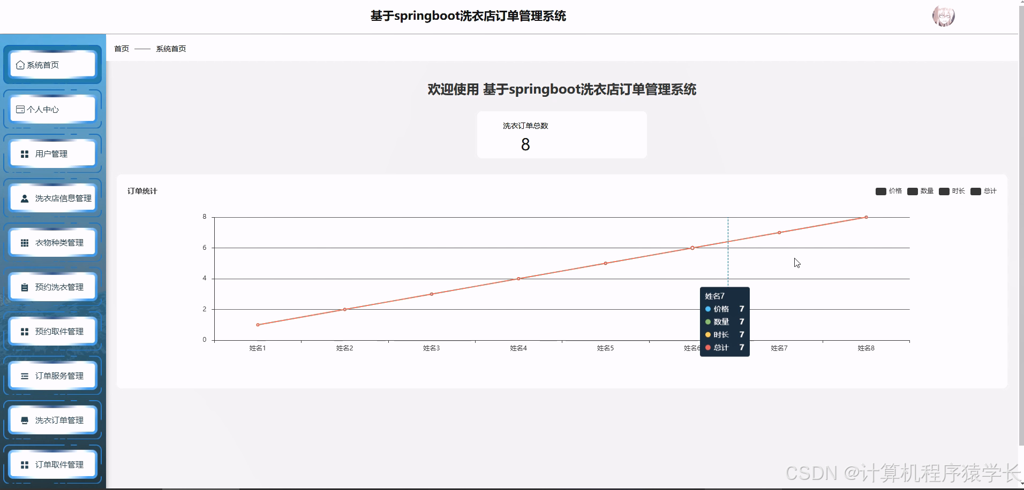Click the shop icon beside 洗衣订单管理
1024x490 pixels.
tap(25, 420)
